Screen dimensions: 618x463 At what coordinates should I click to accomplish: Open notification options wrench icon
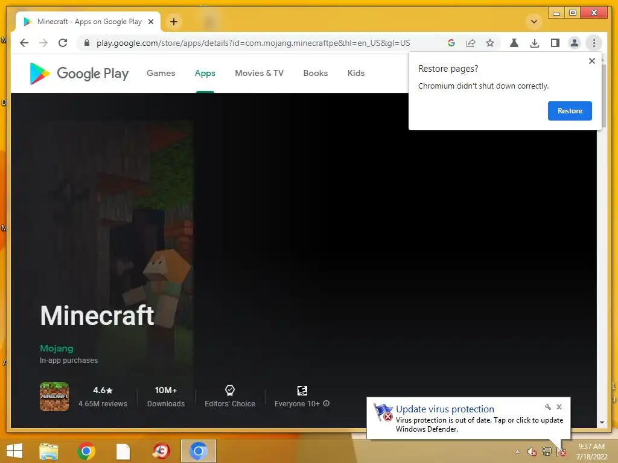(548, 407)
